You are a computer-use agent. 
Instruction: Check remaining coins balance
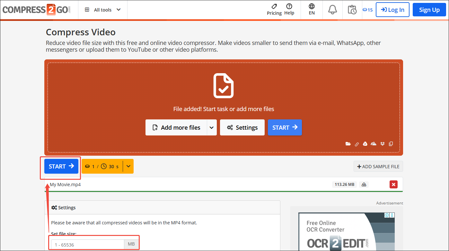coord(367,10)
